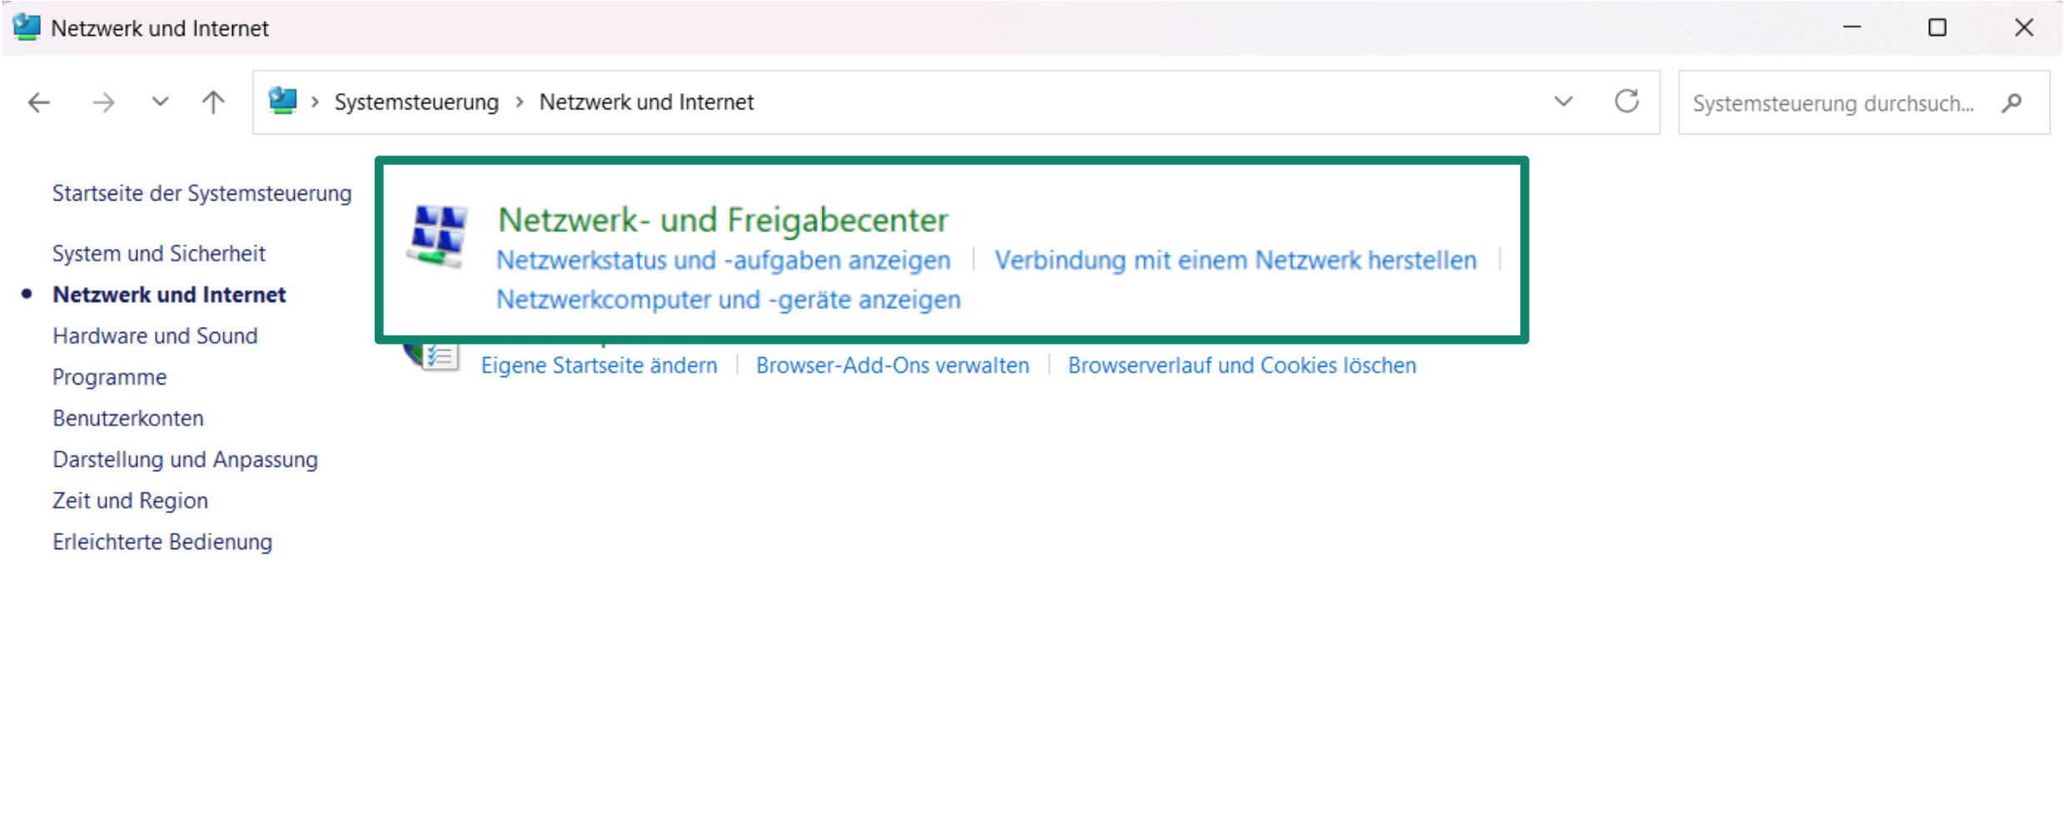This screenshot has height=818, width=2064.
Task: Select Netzwerk und Internet in the sidebar
Action: pos(168,294)
